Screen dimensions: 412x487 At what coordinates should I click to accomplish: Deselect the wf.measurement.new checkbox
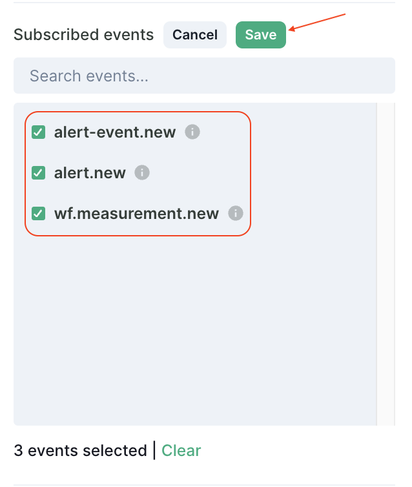coord(39,213)
